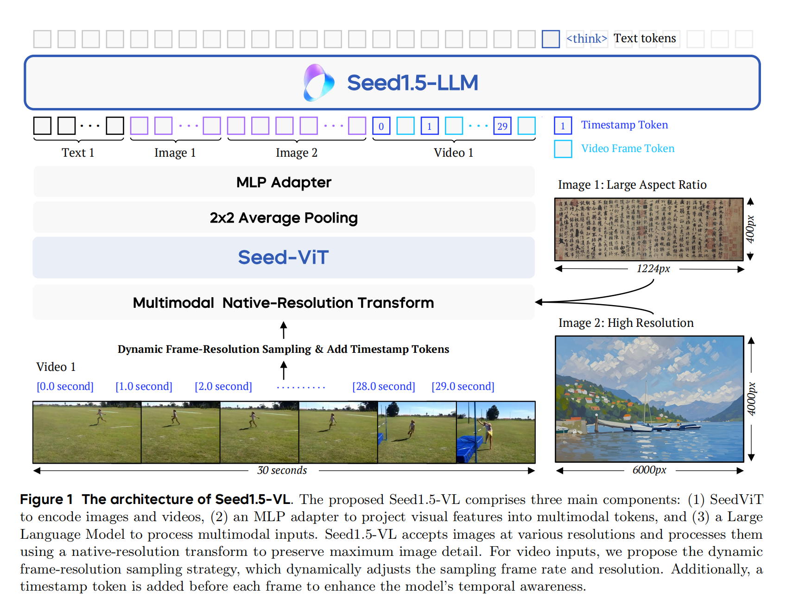Click 'Image 2: High Resolution' caption
Image resolution: width=786 pixels, height=612 pixels.
pos(626,323)
